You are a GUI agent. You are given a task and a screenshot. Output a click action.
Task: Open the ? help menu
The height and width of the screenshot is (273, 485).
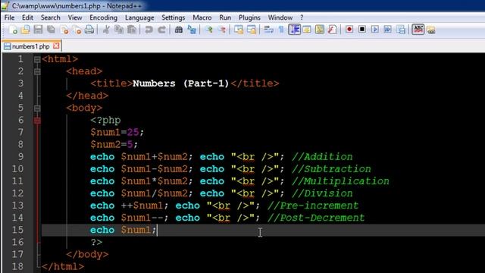pos(302,17)
